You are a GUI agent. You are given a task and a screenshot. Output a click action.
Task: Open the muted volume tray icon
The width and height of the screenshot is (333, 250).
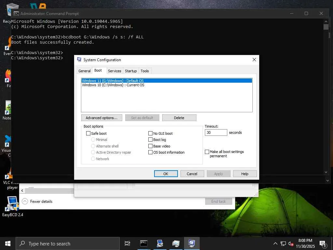291,243
